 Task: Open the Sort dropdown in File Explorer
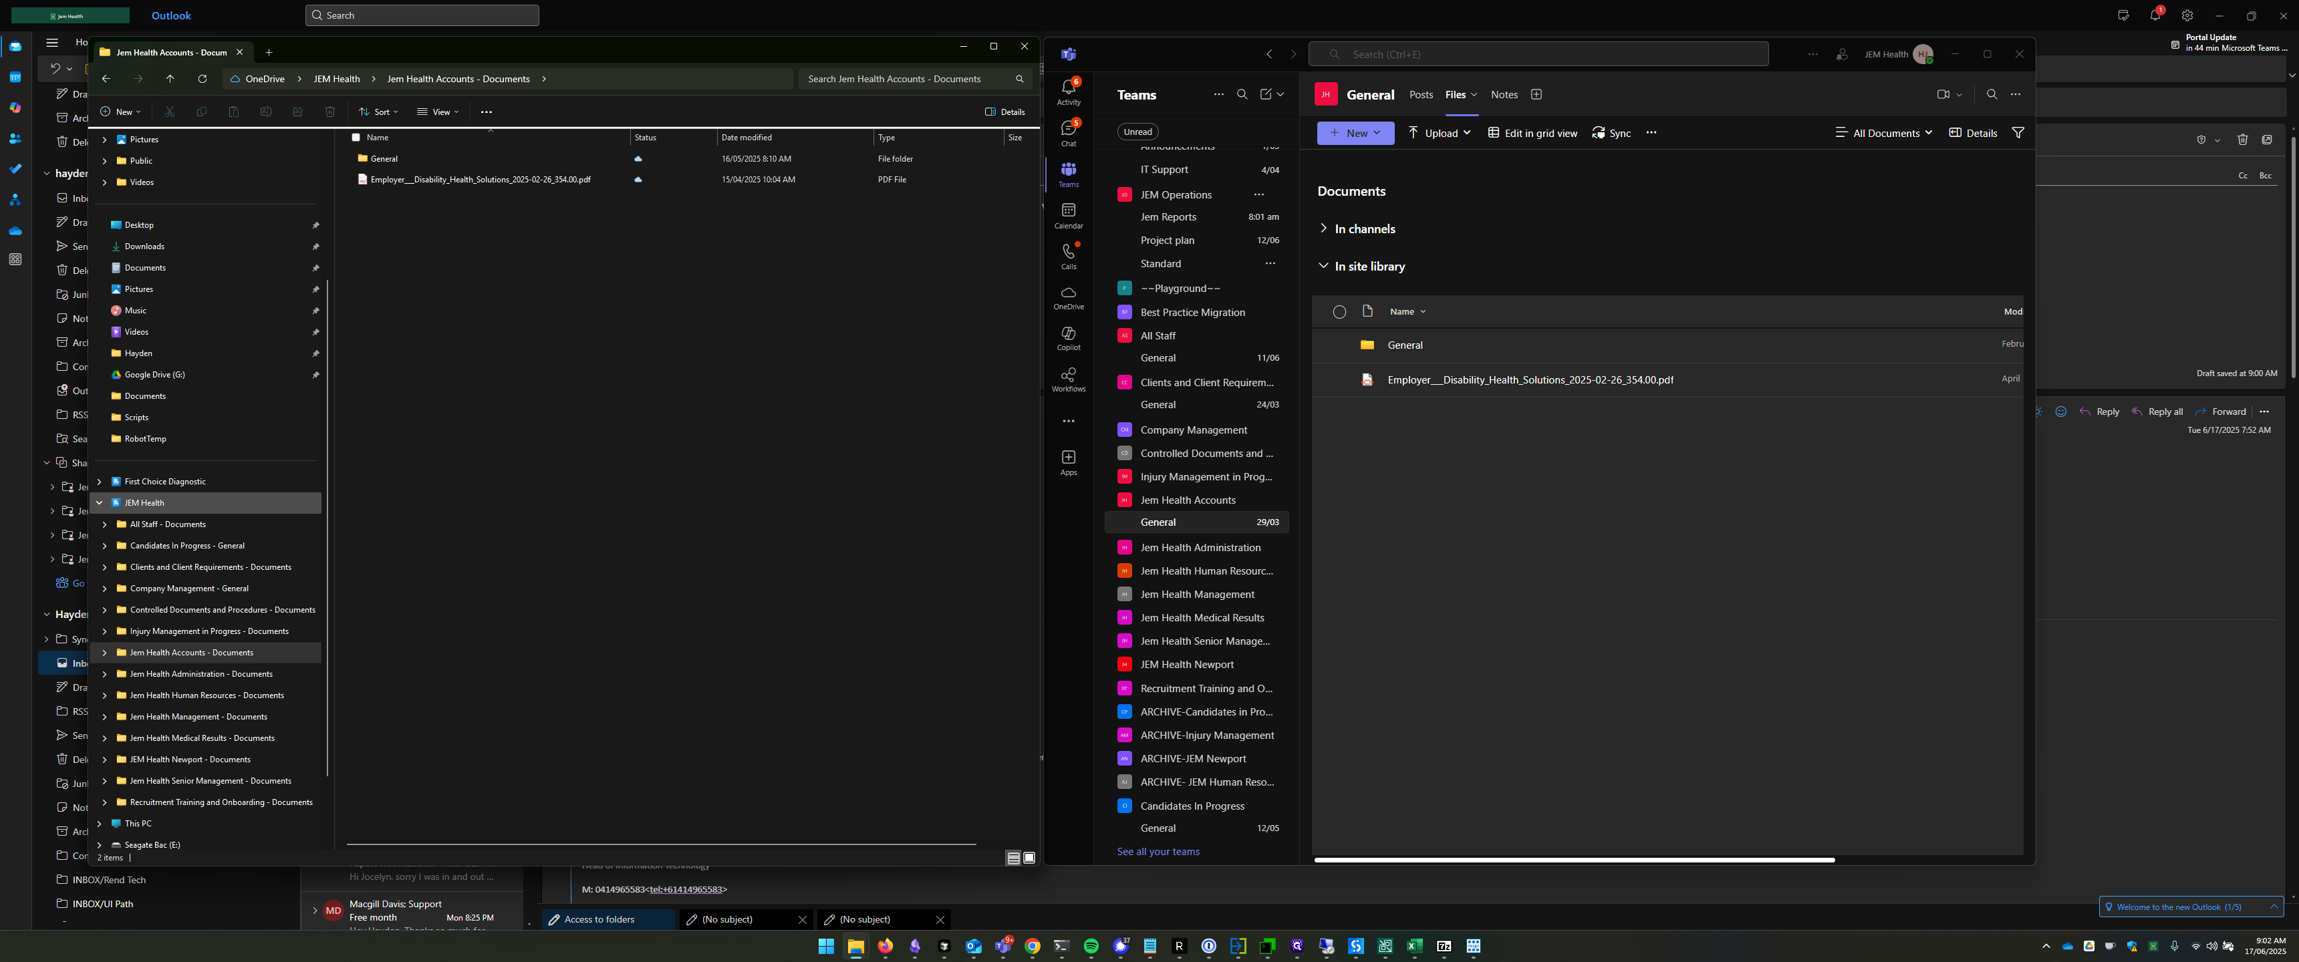click(x=378, y=112)
